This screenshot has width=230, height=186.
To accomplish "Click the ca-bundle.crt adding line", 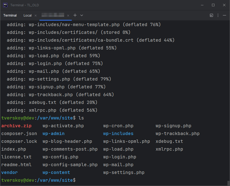I will [x=91, y=40].
